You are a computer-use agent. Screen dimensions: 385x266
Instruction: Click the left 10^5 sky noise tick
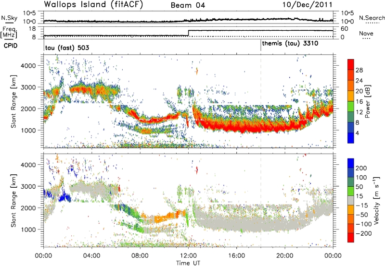[29, 13]
